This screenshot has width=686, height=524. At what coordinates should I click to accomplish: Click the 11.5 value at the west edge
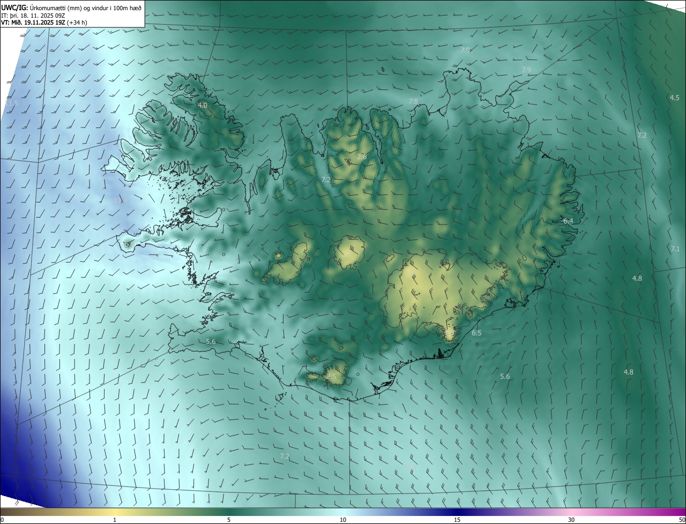(x=12, y=103)
